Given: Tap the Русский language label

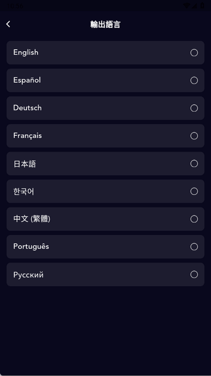Looking at the screenshot, I should pos(28,275).
